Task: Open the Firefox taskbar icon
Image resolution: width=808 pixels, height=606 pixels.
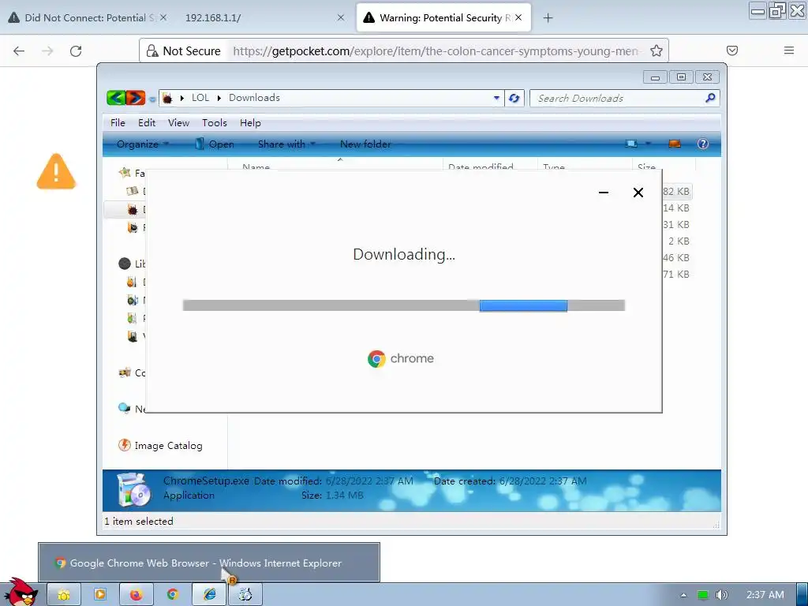Action: tap(136, 595)
